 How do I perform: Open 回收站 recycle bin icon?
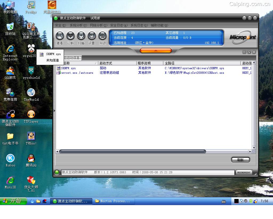10,29
